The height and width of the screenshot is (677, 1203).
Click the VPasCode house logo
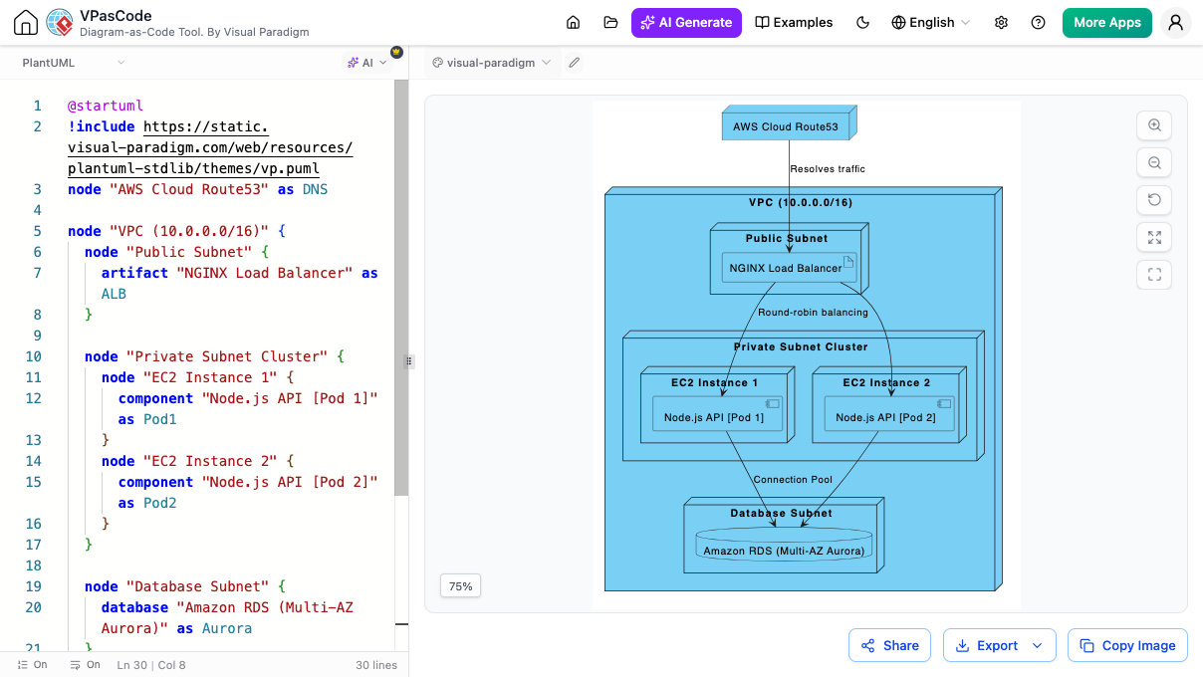(26, 22)
